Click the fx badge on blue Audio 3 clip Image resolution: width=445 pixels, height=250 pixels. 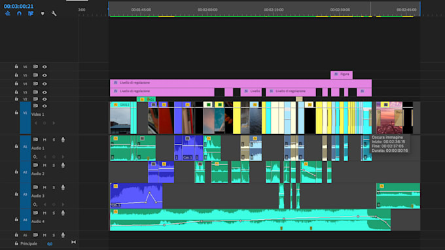[116, 186]
